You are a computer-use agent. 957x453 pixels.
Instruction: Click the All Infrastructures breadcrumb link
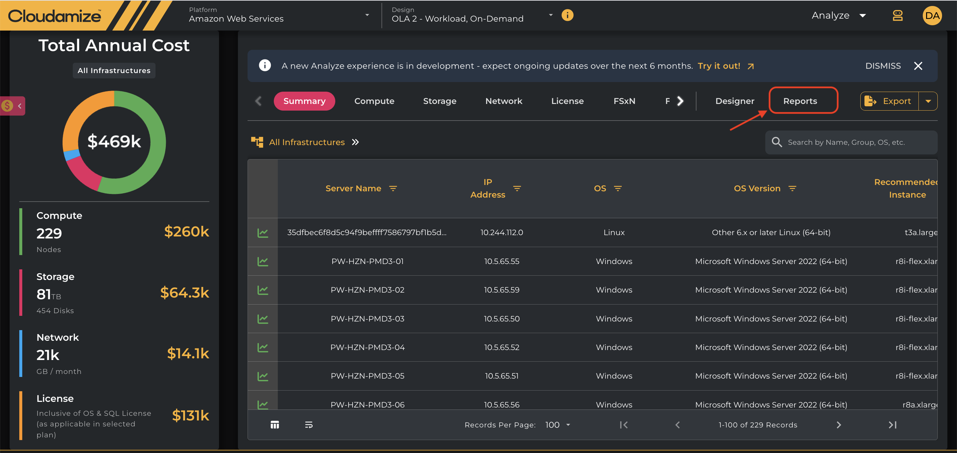pos(306,142)
